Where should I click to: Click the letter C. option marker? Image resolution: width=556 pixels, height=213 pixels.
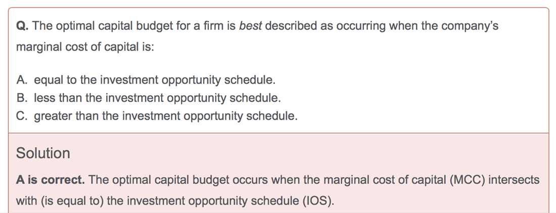point(22,116)
